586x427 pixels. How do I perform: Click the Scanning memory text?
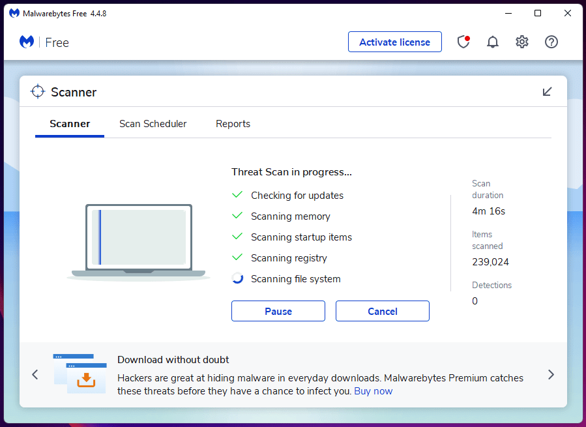(290, 216)
